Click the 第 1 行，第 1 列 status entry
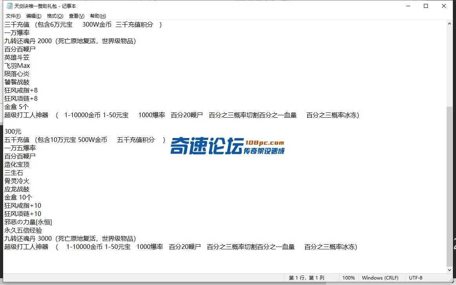The width and height of the screenshot is (456, 285). click(x=306, y=278)
